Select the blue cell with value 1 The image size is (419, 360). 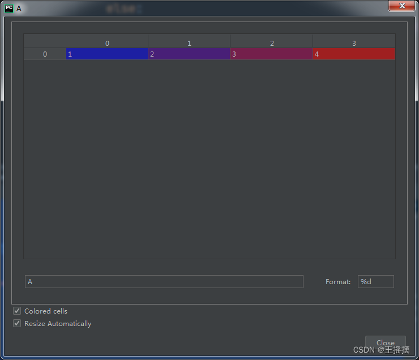coord(107,54)
